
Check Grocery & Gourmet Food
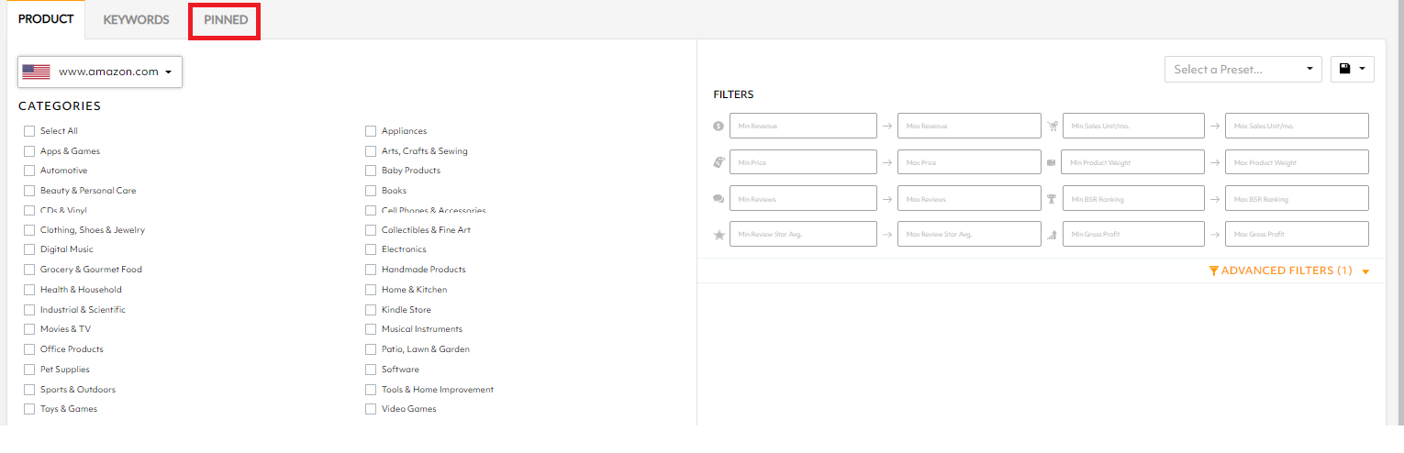(x=29, y=270)
